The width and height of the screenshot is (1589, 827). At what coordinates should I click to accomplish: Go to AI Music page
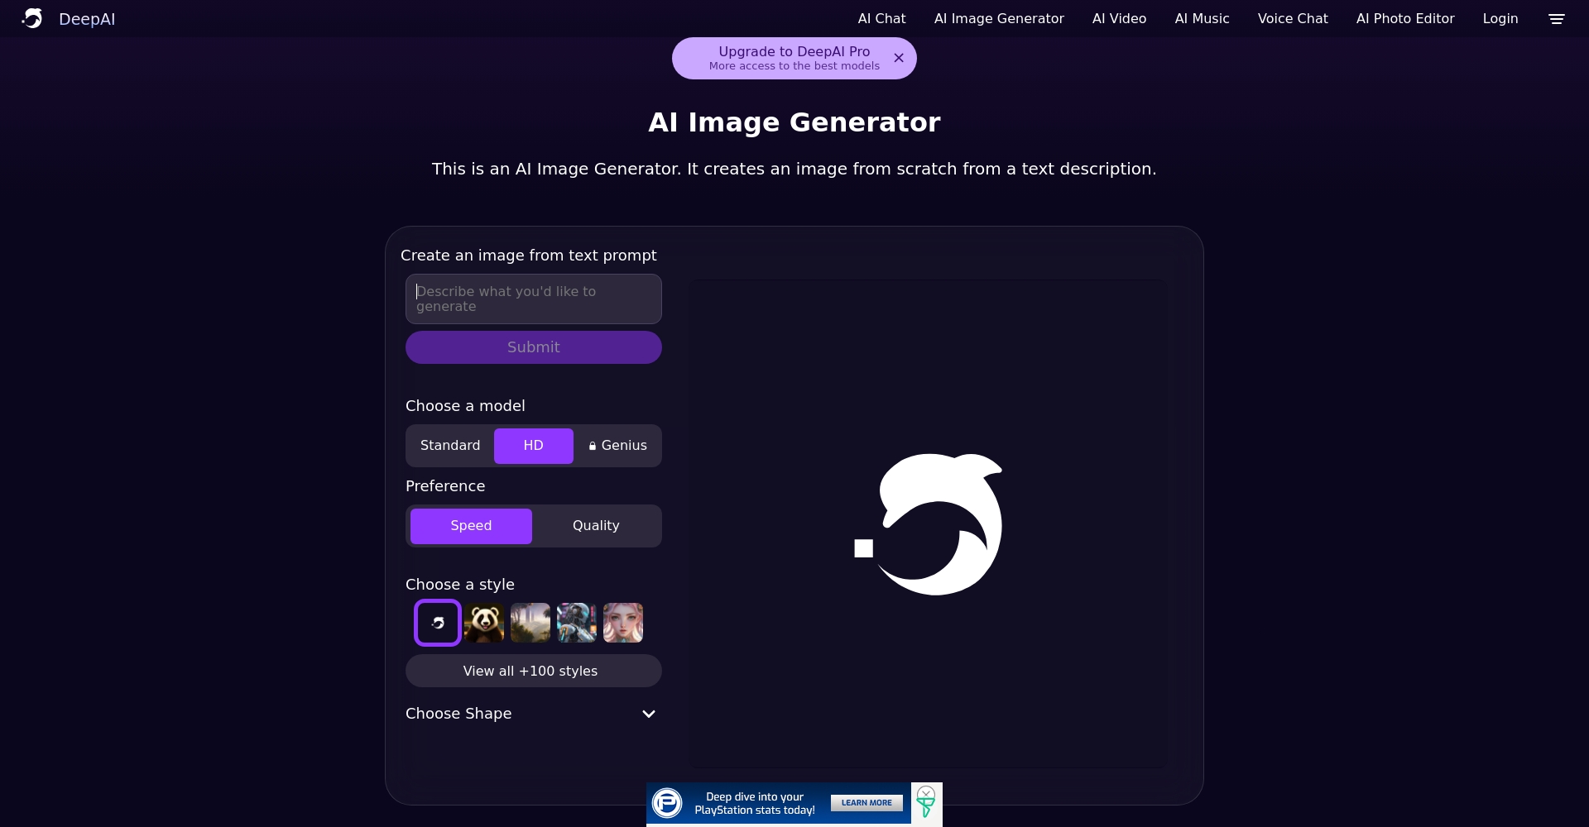coord(1202,18)
